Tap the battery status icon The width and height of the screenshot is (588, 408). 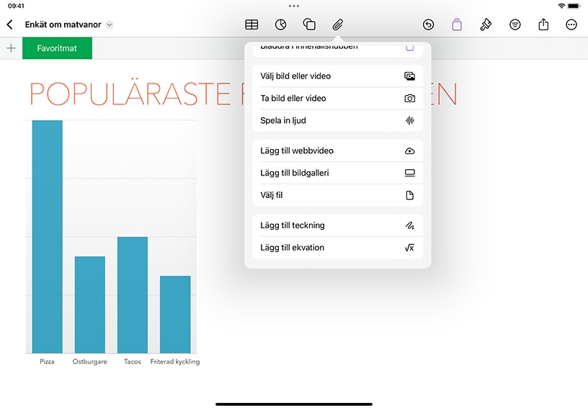574,6
